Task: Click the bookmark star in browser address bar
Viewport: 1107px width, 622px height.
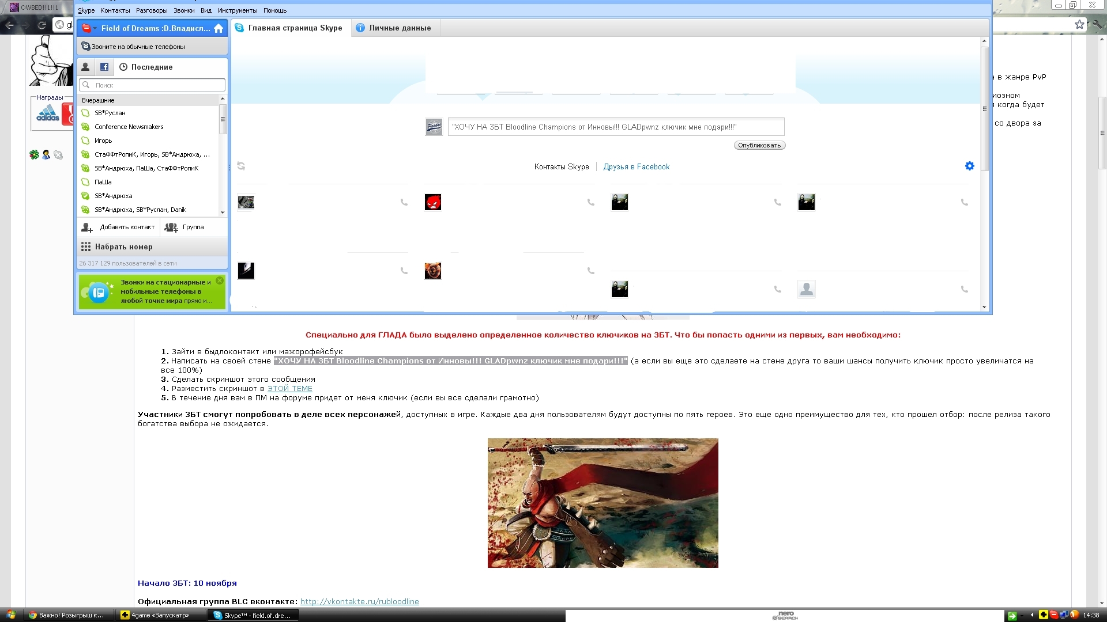Action: click(1079, 24)
